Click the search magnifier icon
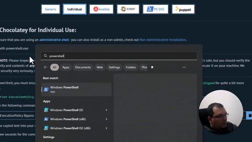The height and width of the screenshot is (142, 252). pos(46,56)
